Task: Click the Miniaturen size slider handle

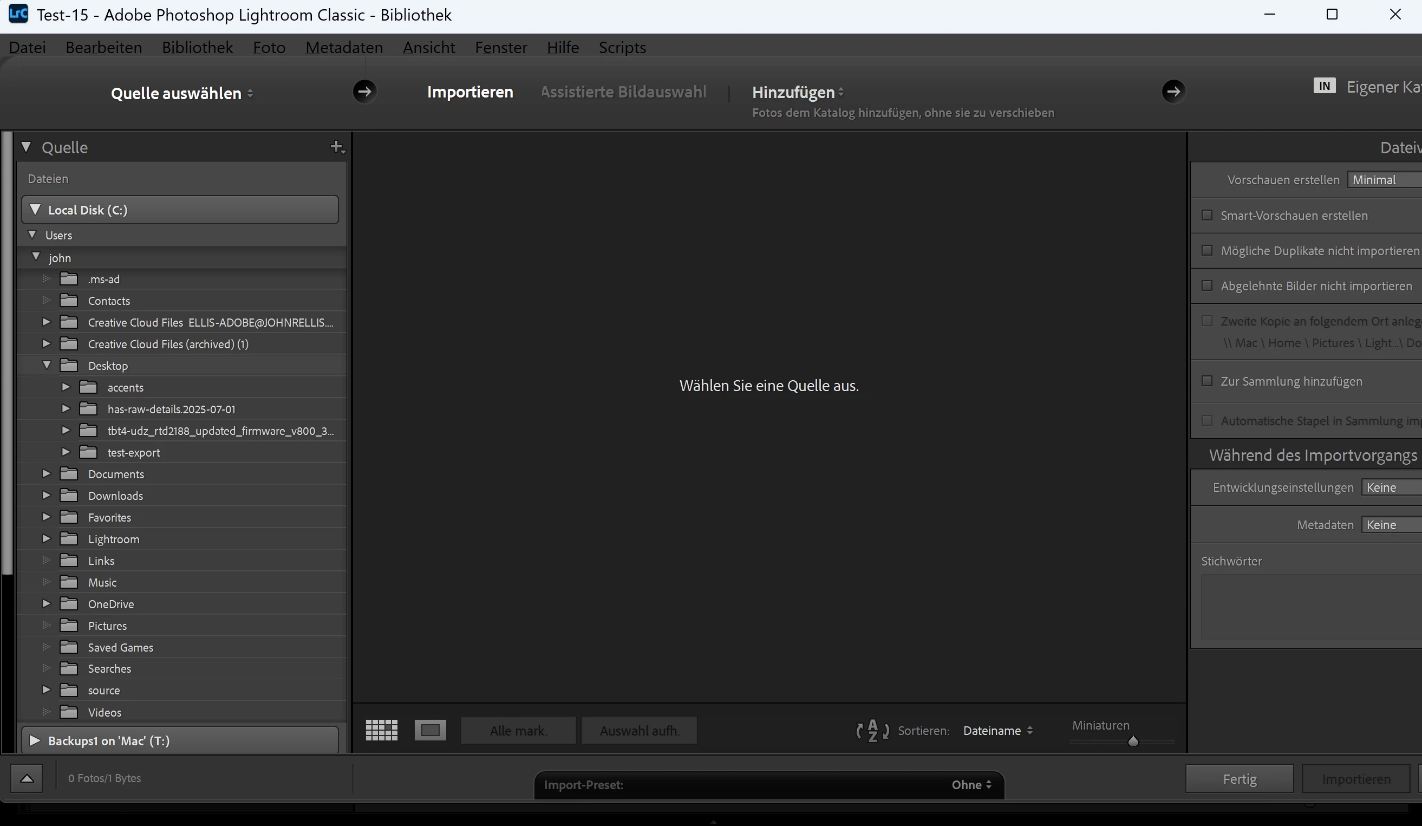Action: point(1132,742)
